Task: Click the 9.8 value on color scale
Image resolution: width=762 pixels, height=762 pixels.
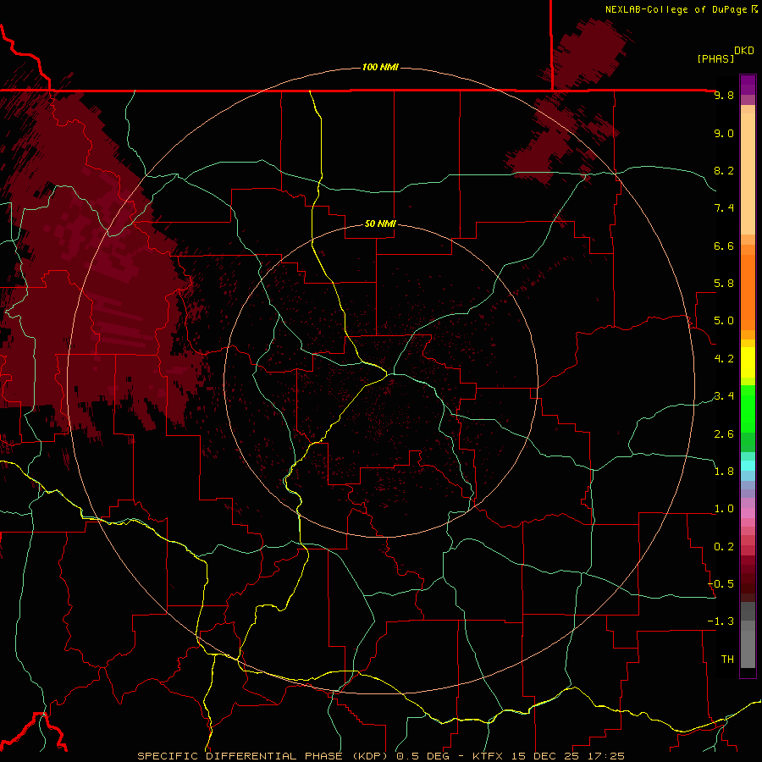Action: [724, 95]
